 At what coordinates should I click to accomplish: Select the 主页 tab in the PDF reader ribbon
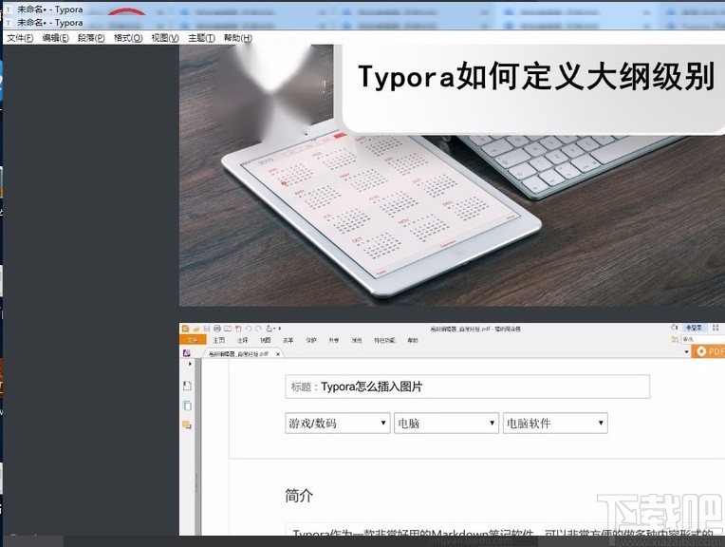(x=219, y=340)
